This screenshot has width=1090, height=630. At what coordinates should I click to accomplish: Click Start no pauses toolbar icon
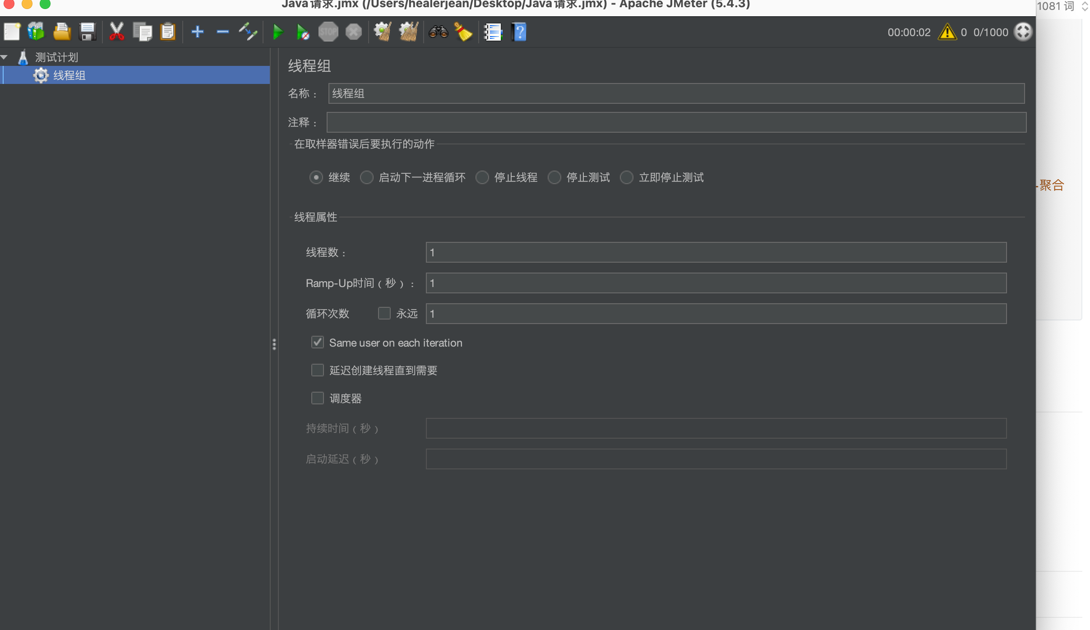pyautogui.click(x=302, y=32)
